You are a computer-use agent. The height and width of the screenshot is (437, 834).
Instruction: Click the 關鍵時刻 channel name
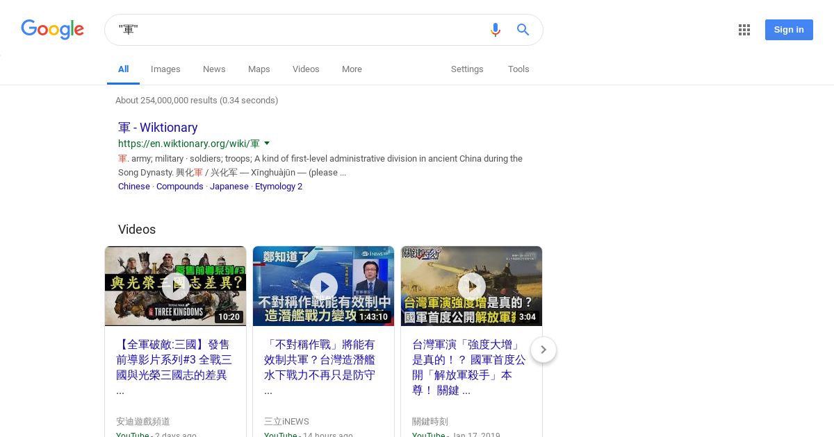point(430,421)
